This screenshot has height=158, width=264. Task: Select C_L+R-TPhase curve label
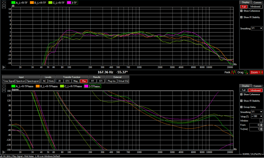pos(73,86)
